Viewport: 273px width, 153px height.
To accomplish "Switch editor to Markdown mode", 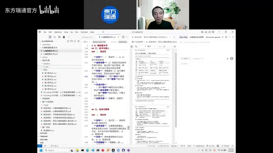I will tap(123, 42).
